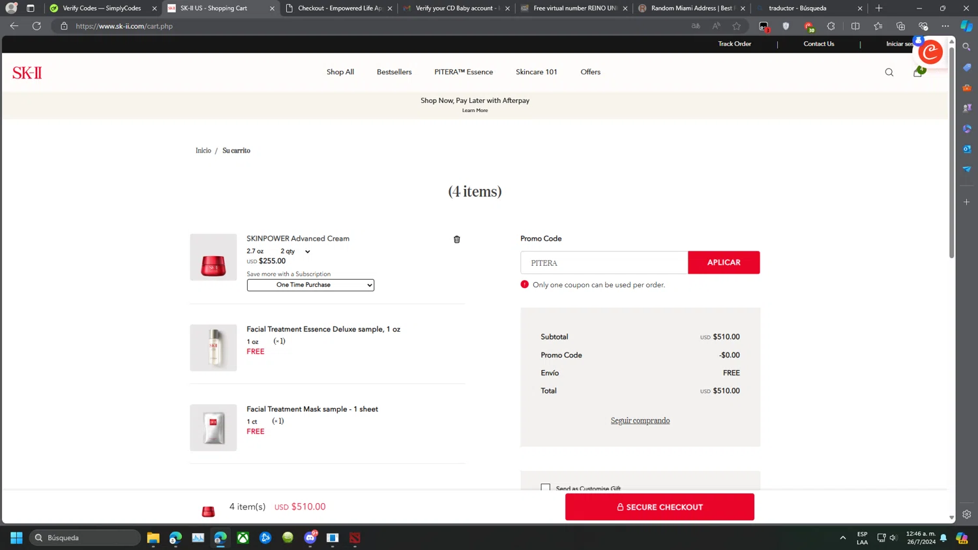Image resolution: width=978 pixels, height=550 pixels.
Task: Open the shopping bag cart icon
Action: [917, 72]
